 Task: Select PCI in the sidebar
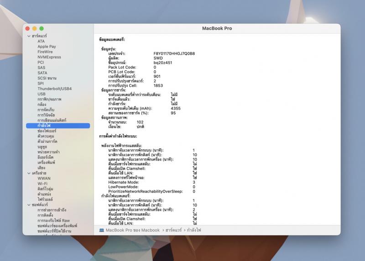coord(41,63)
